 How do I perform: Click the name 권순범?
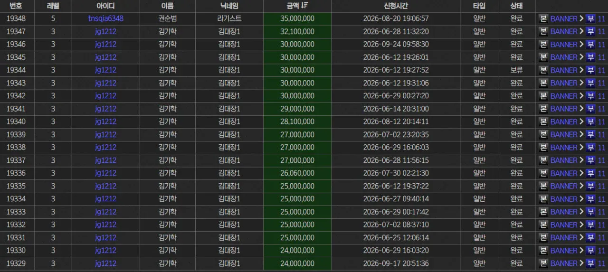(x=167, y=19)
